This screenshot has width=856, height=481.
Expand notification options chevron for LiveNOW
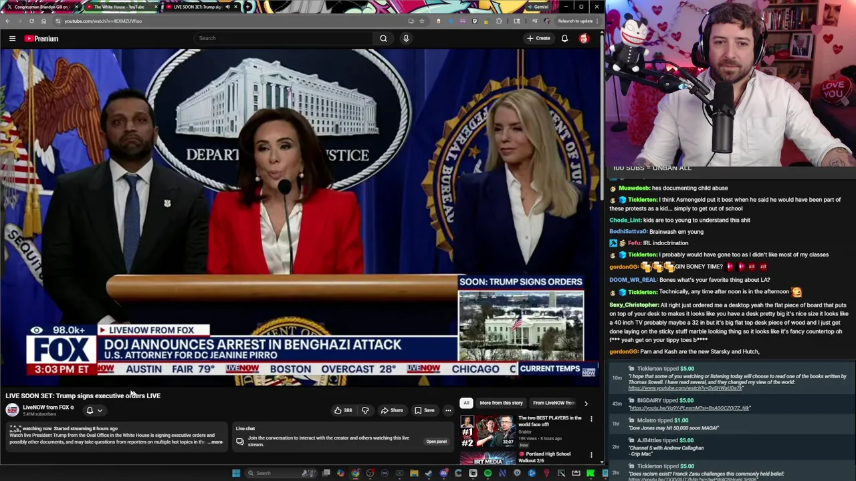(x=100, y=410)
